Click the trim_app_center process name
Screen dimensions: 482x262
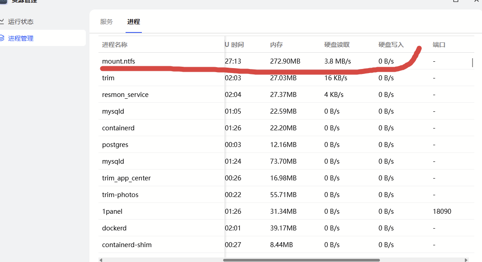click(x=126, y=178)
